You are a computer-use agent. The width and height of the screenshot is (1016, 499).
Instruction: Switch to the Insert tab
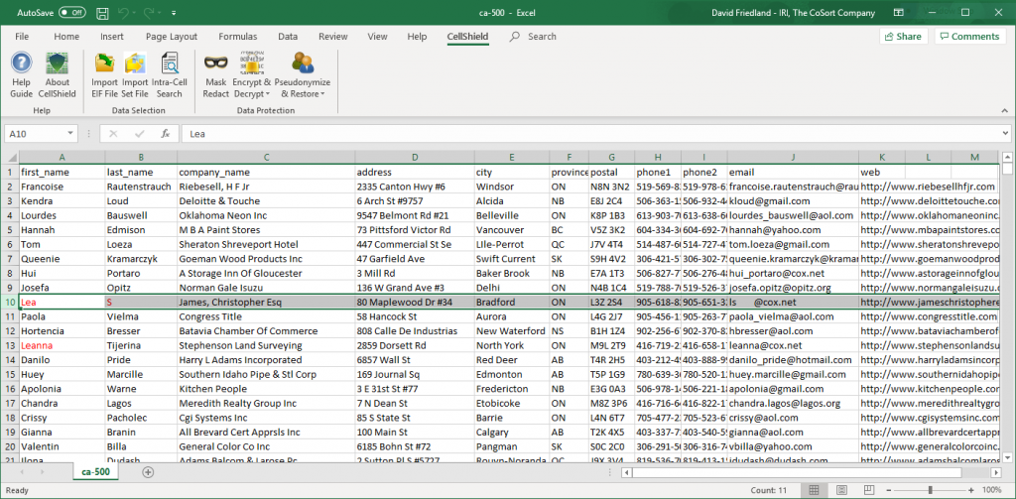[112, 37]
